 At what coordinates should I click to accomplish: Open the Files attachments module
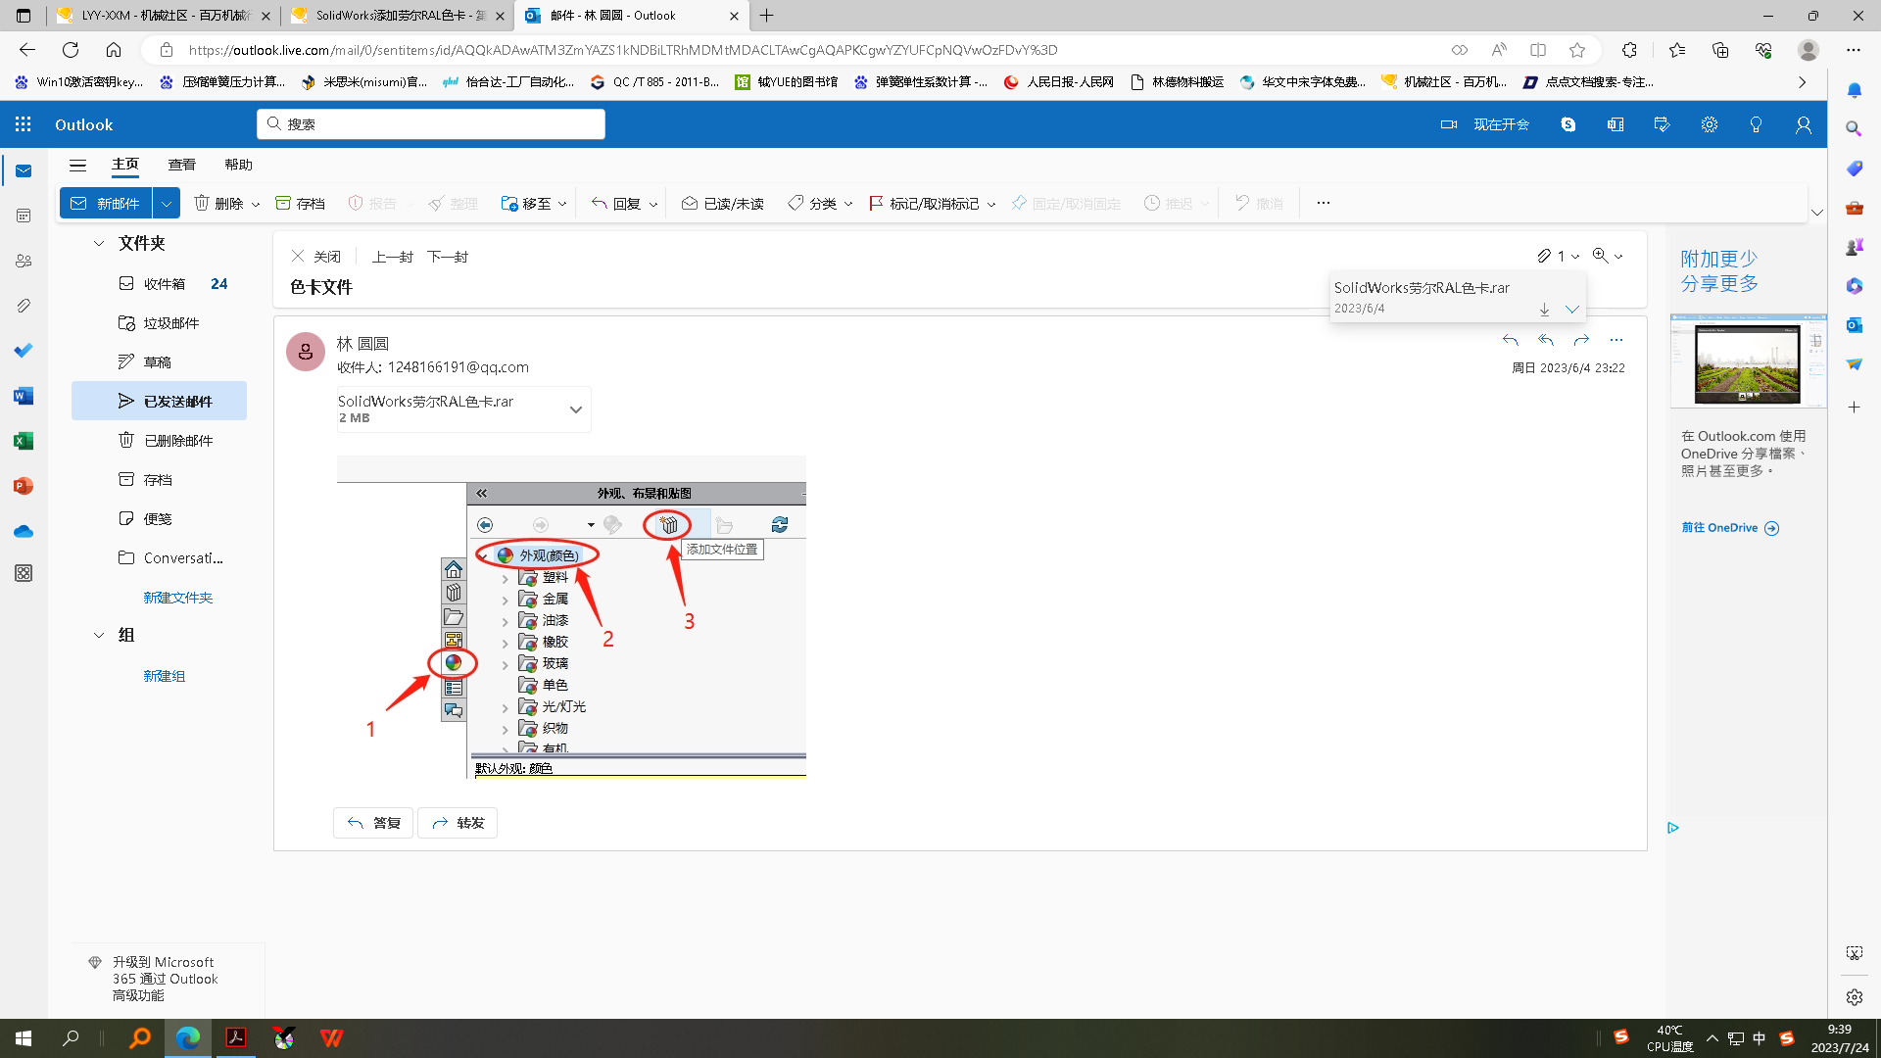[x=24, y=306]
